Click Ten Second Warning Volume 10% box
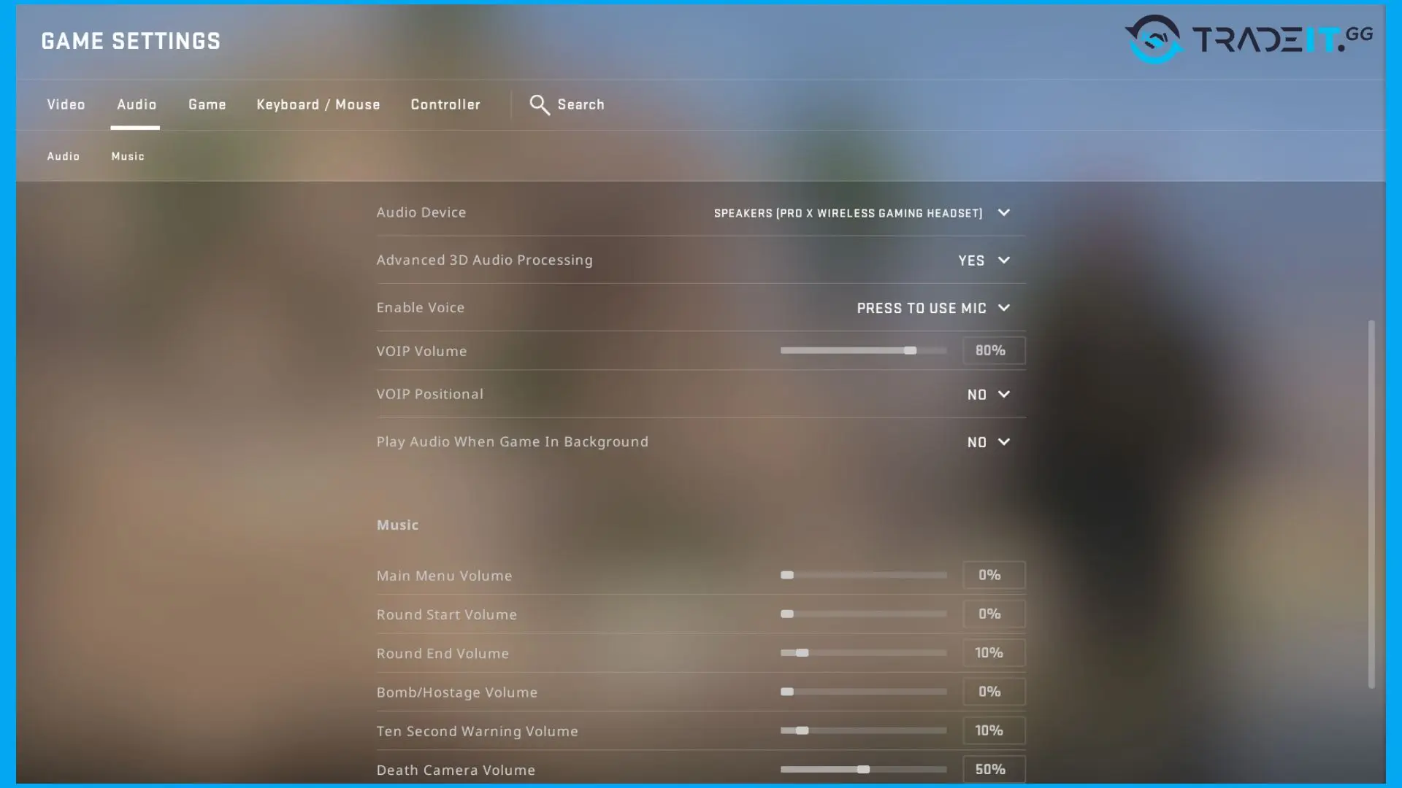 (994, 730)
